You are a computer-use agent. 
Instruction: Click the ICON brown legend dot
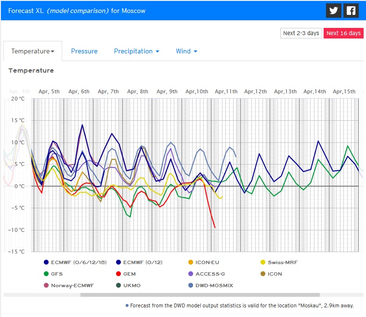point(263,274)
